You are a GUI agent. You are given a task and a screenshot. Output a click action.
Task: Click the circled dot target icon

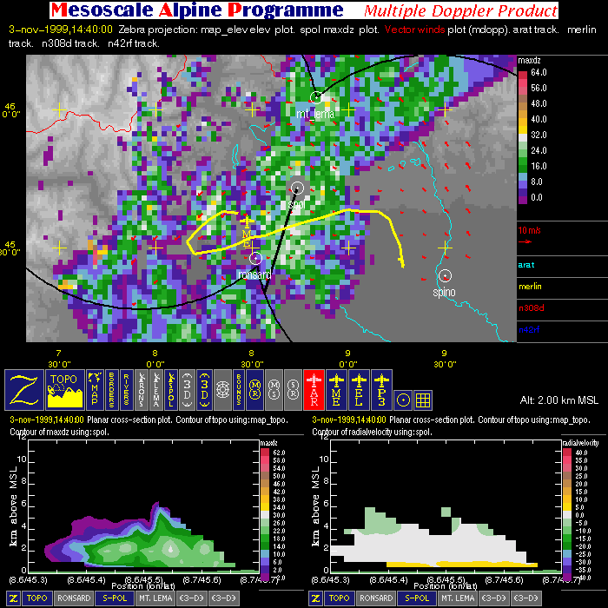coord(403,400)
